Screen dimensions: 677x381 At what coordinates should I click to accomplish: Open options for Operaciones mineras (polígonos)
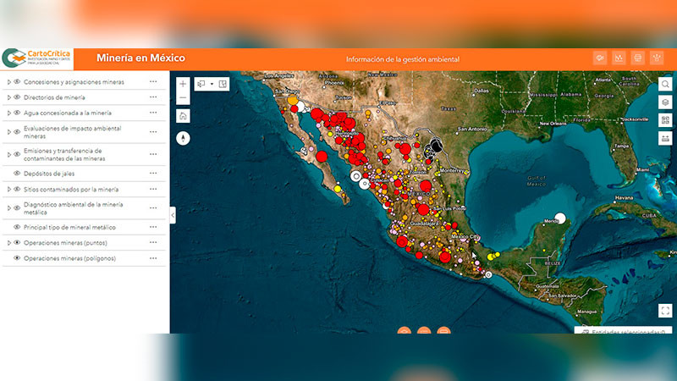pyautogui.click(x=153, y=258)
